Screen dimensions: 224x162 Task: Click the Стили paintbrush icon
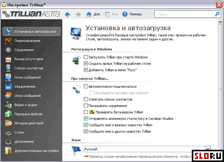[x=8, y=132]
